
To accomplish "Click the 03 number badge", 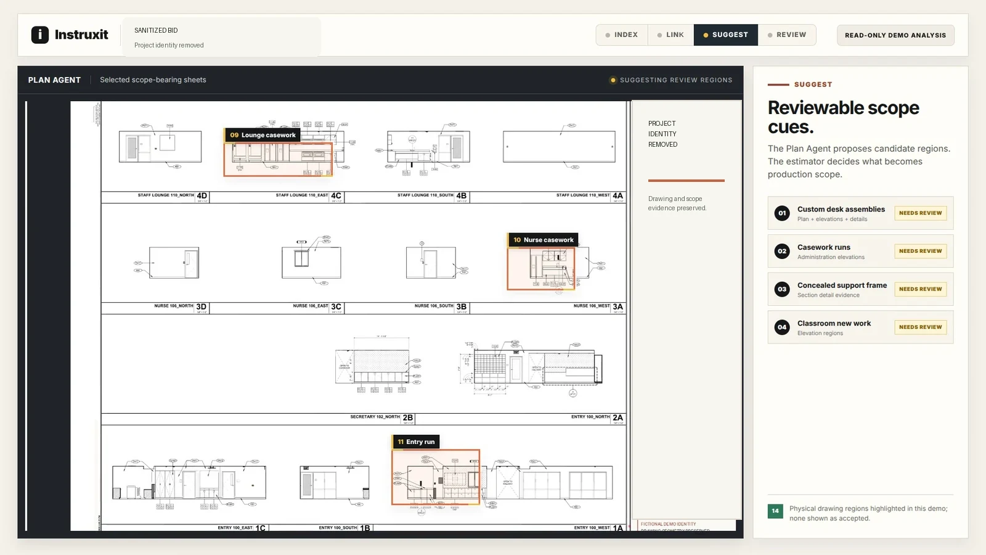I will pos(782,289).
